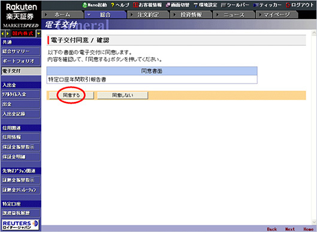This screenshot has width=317, height=232.
Task: Open ポートフォリオ in the sidebar
Action: point(20,61)
